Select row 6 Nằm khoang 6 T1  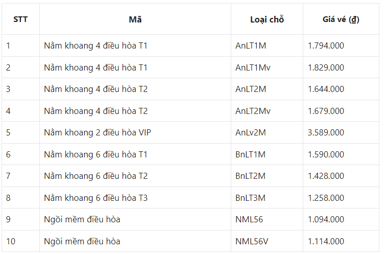pyautogui.click(x=95, y=154)
